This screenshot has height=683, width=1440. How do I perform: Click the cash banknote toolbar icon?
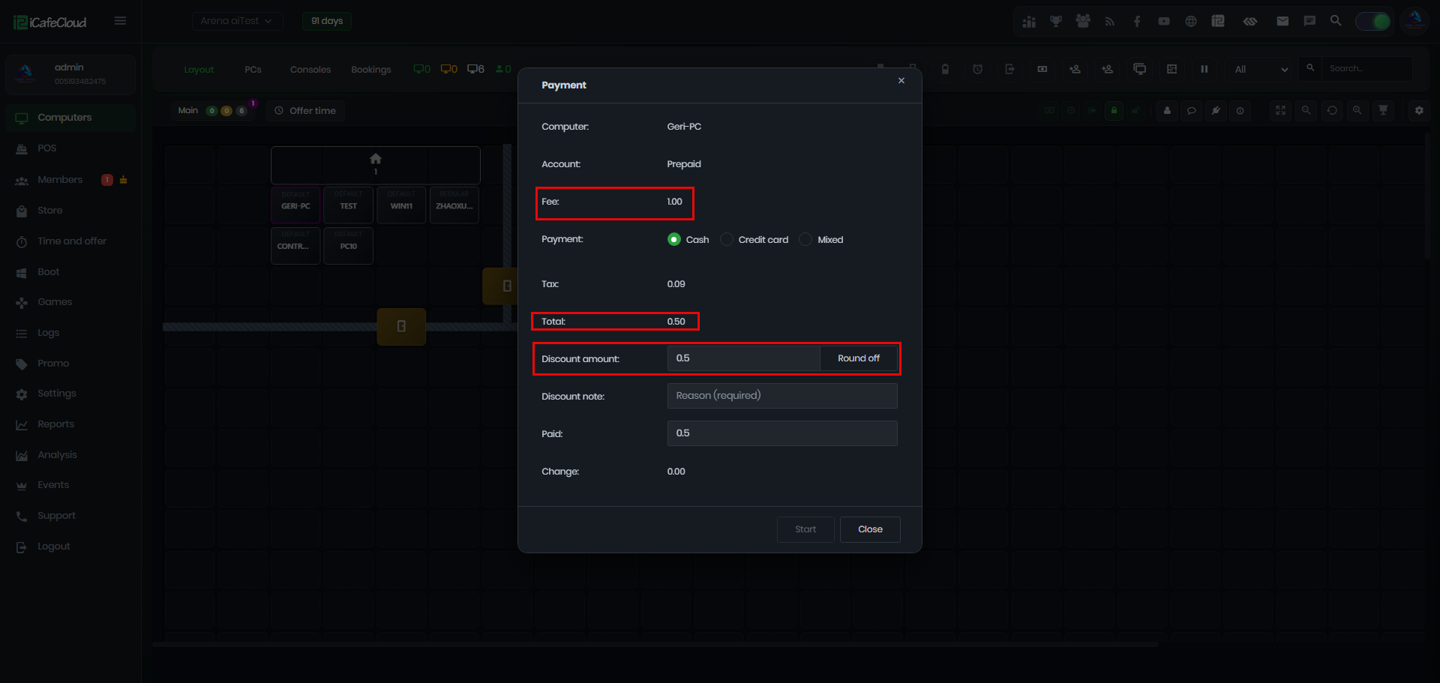(1042, 69)
